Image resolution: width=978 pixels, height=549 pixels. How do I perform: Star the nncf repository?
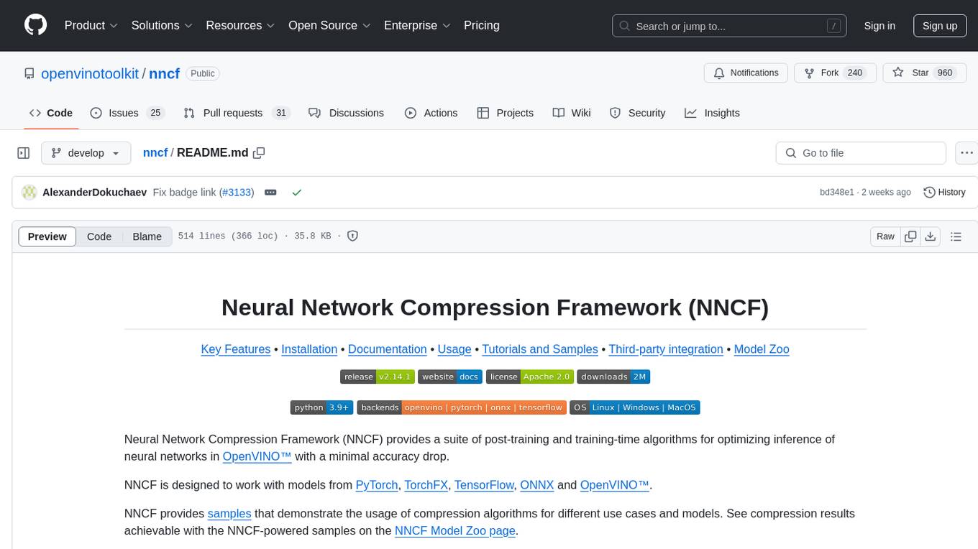(x=924, y=73)
